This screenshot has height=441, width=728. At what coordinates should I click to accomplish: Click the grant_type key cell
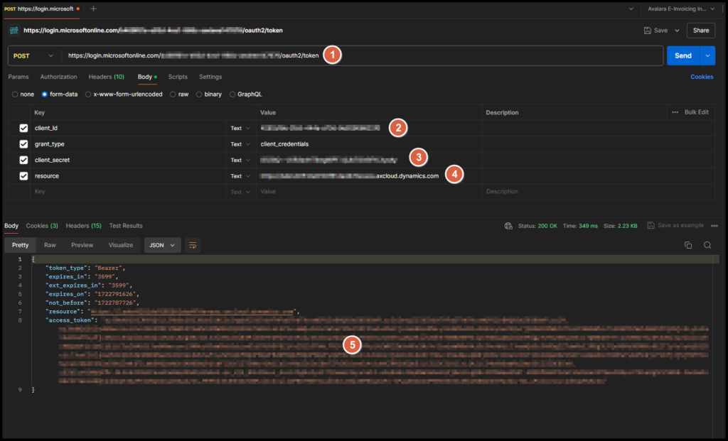tap(128, 144)
